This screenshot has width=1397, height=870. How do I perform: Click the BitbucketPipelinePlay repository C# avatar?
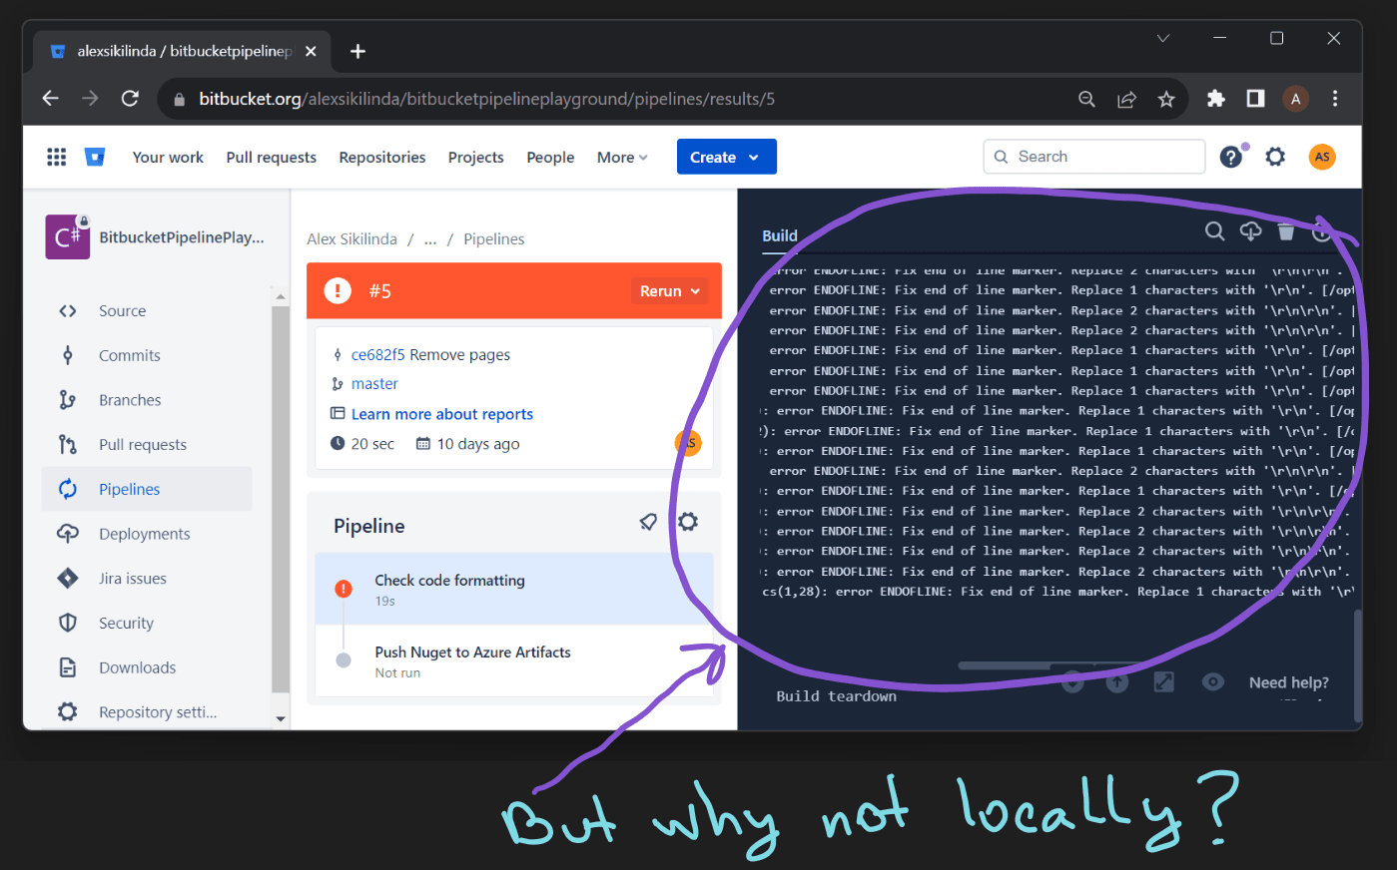(68, 236)
